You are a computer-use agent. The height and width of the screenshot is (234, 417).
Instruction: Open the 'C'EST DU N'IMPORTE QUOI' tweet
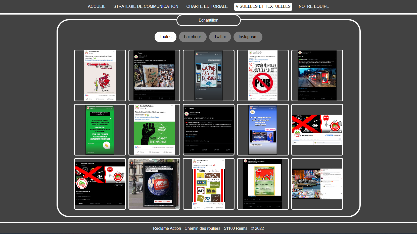(208, 130)
